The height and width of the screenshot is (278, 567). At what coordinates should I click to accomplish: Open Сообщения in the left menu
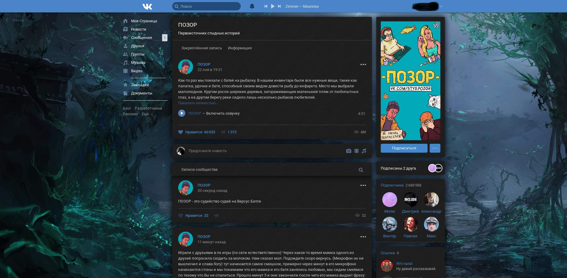(x=142, y=38)
